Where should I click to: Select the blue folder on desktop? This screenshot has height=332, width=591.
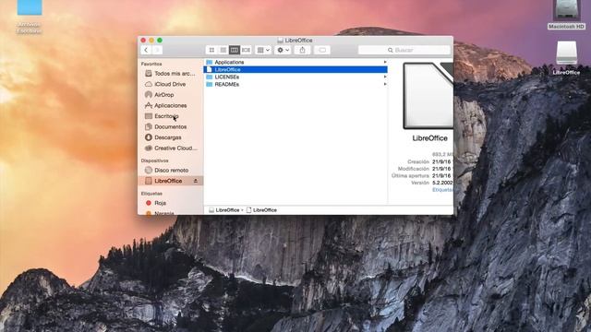tap(30, 17)
